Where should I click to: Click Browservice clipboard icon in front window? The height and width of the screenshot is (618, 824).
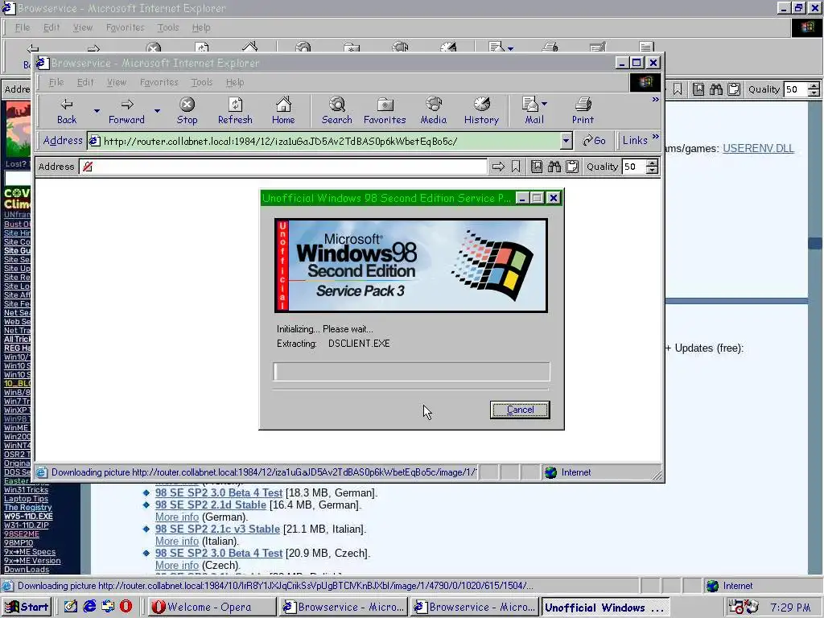[572, 167]
